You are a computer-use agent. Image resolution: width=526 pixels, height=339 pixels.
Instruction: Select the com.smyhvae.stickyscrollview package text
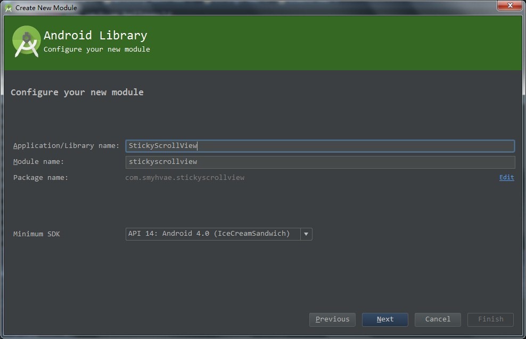(x=185, y=178)
